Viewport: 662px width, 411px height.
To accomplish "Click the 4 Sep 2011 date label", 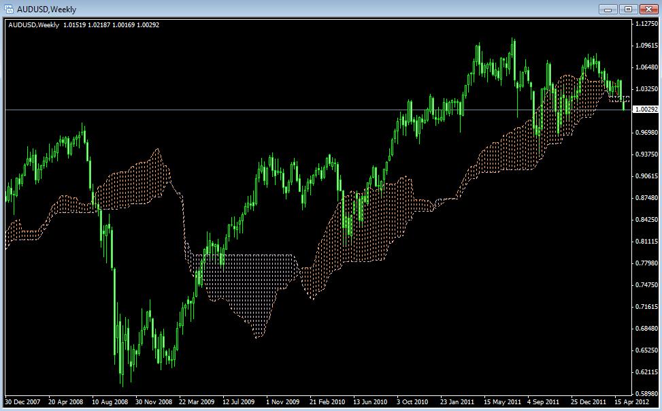I will (x=542, y=401).
